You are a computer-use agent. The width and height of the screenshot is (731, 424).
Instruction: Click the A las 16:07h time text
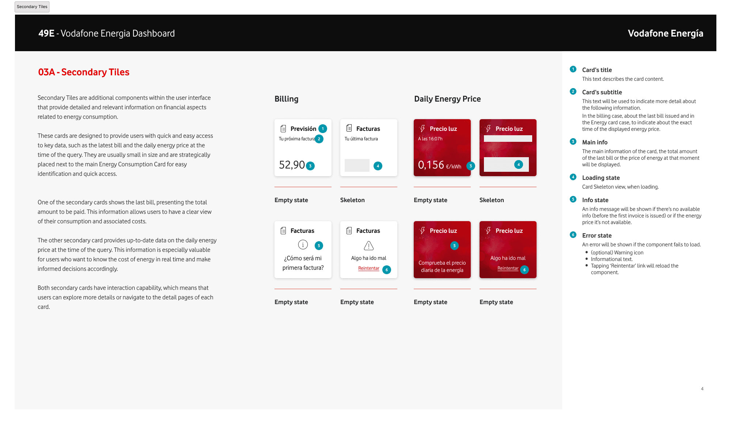[x=430, y=139]
